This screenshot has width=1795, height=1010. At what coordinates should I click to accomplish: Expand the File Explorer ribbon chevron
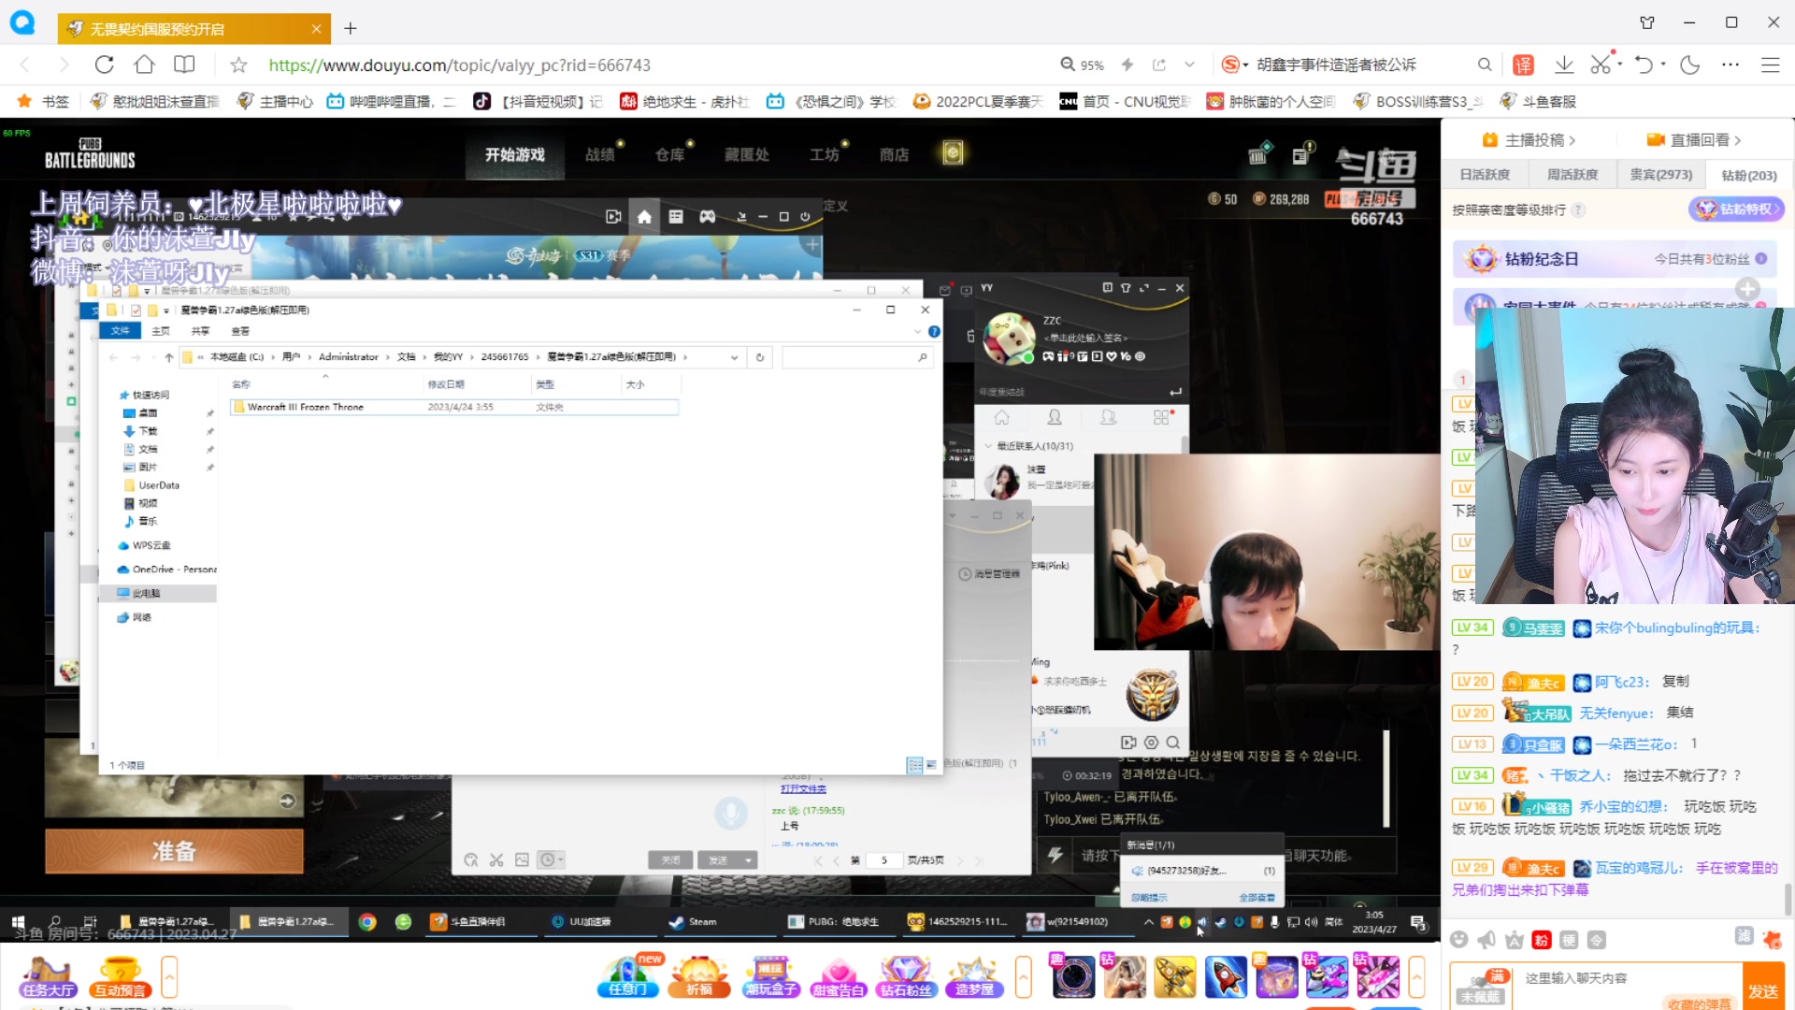pos(917,331)
